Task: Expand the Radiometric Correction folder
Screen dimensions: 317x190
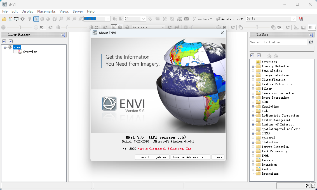Action: click(253, 115)
